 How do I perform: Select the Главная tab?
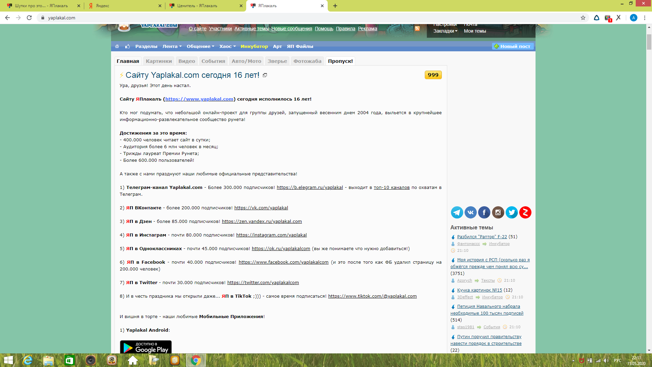pos(128,61)
